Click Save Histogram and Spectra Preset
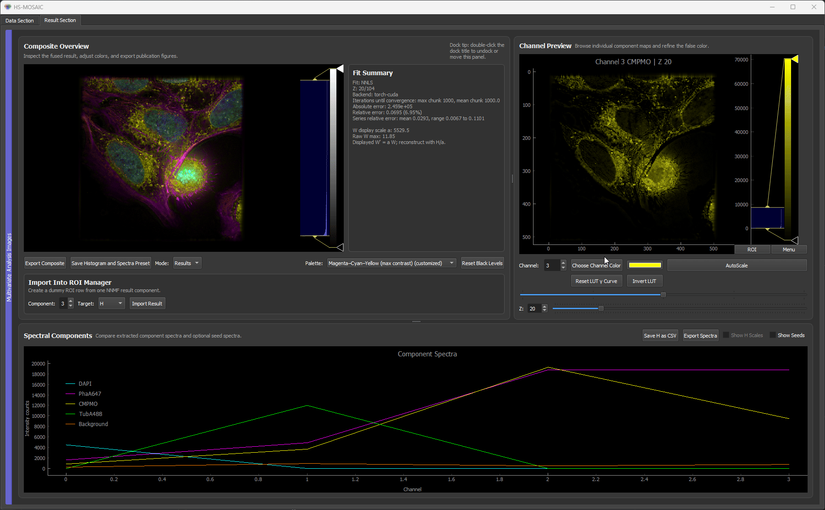 coord(110,263)
